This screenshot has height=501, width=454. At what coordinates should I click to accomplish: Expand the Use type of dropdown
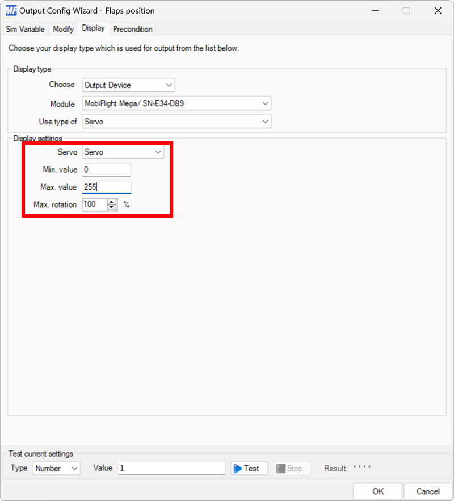pyautogui.click(x=265, y=122)
